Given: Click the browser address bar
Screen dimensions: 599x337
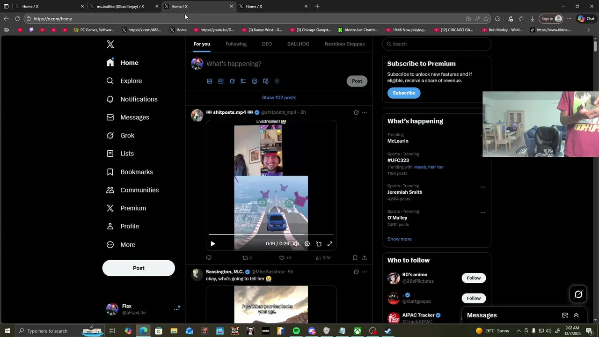Looking at the screenshot, I should click(x=243, y=19).
